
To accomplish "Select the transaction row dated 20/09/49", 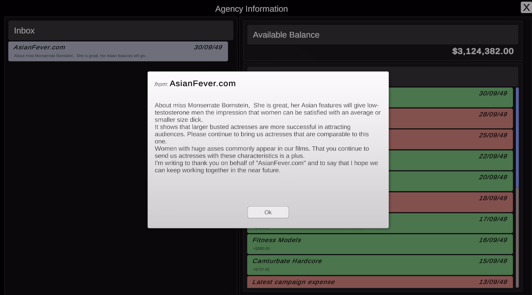I will point(450,181).
